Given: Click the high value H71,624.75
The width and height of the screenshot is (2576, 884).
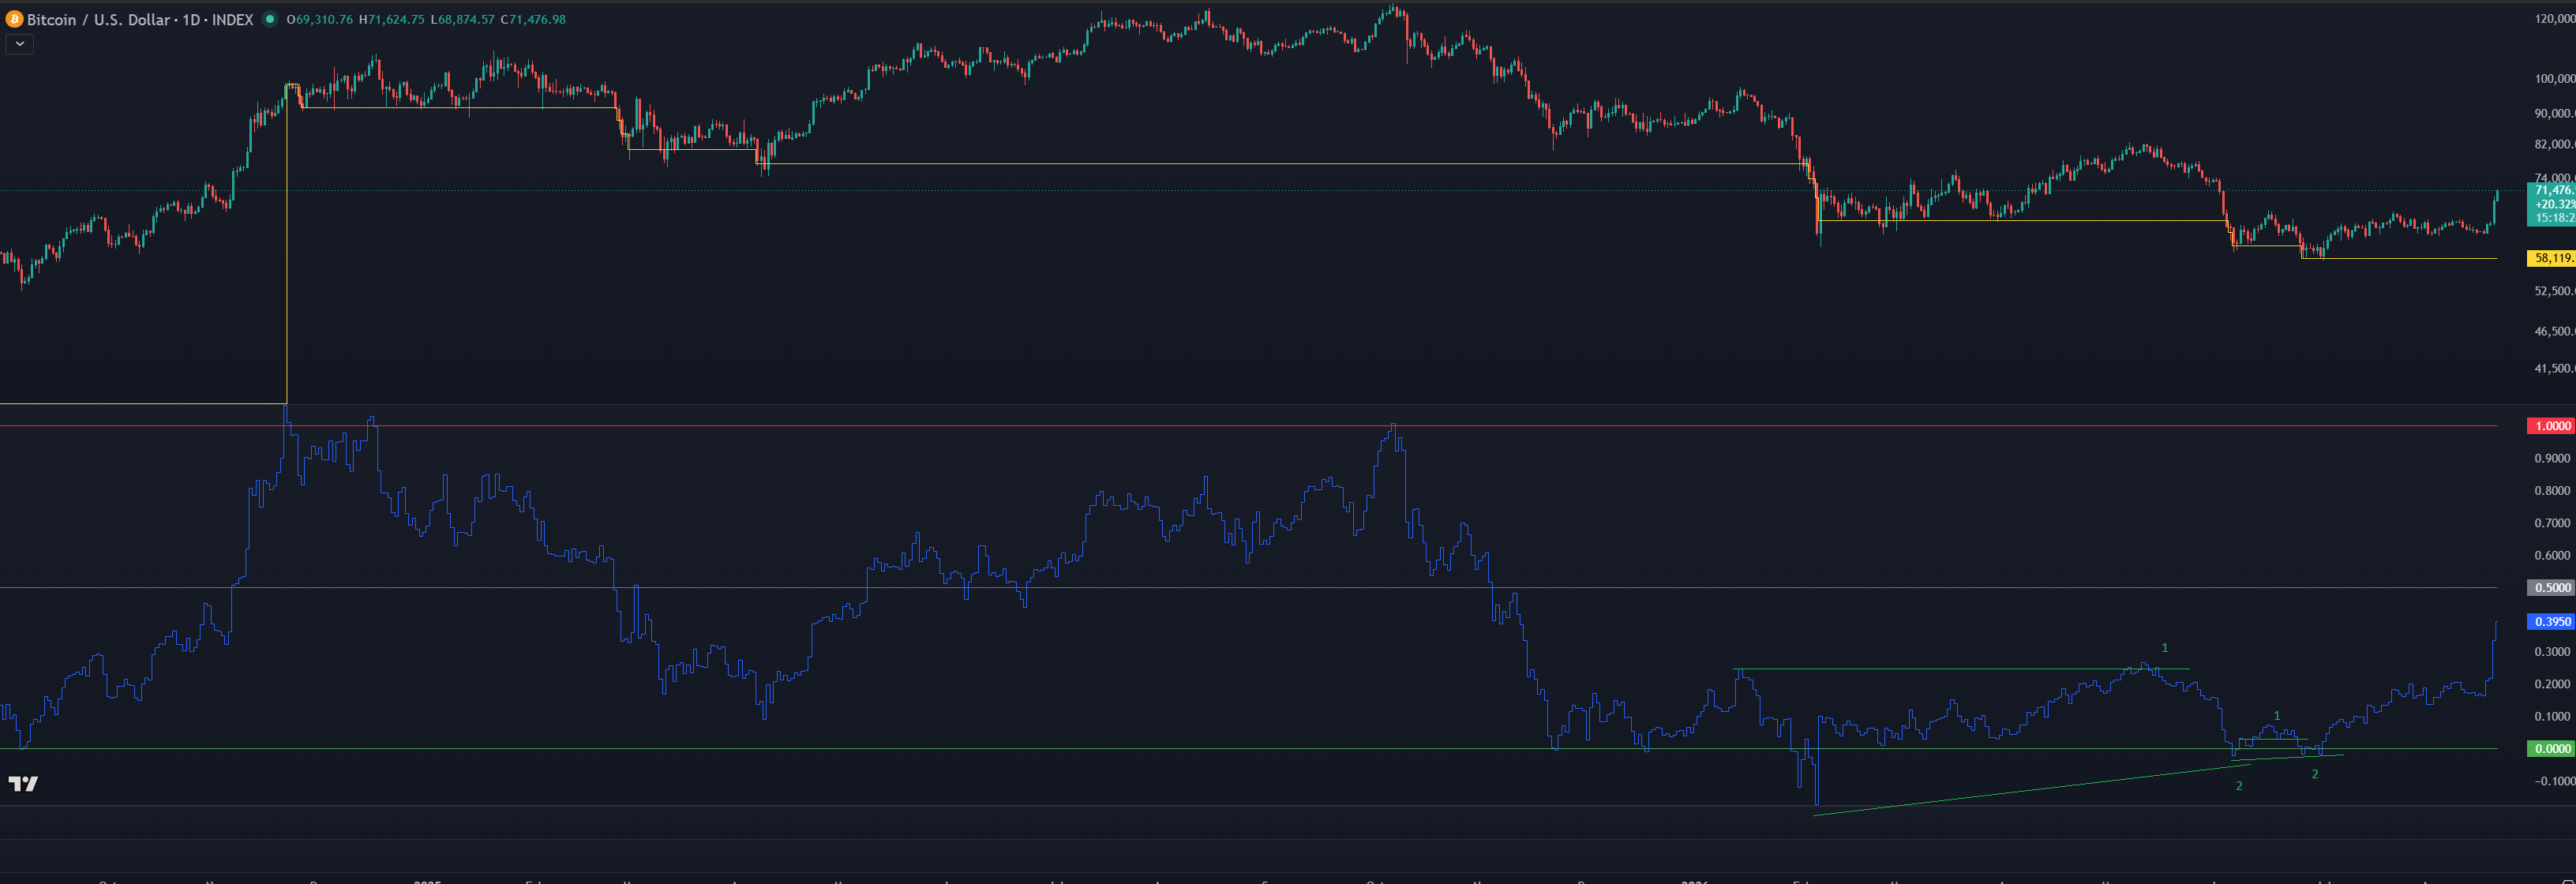Looking at the screenshot, I should (392, 20).
